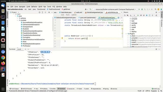Click Maven Run green arrow icon
Image resolution: width=163 pixels, height=92 pixels.
(138, 15)
